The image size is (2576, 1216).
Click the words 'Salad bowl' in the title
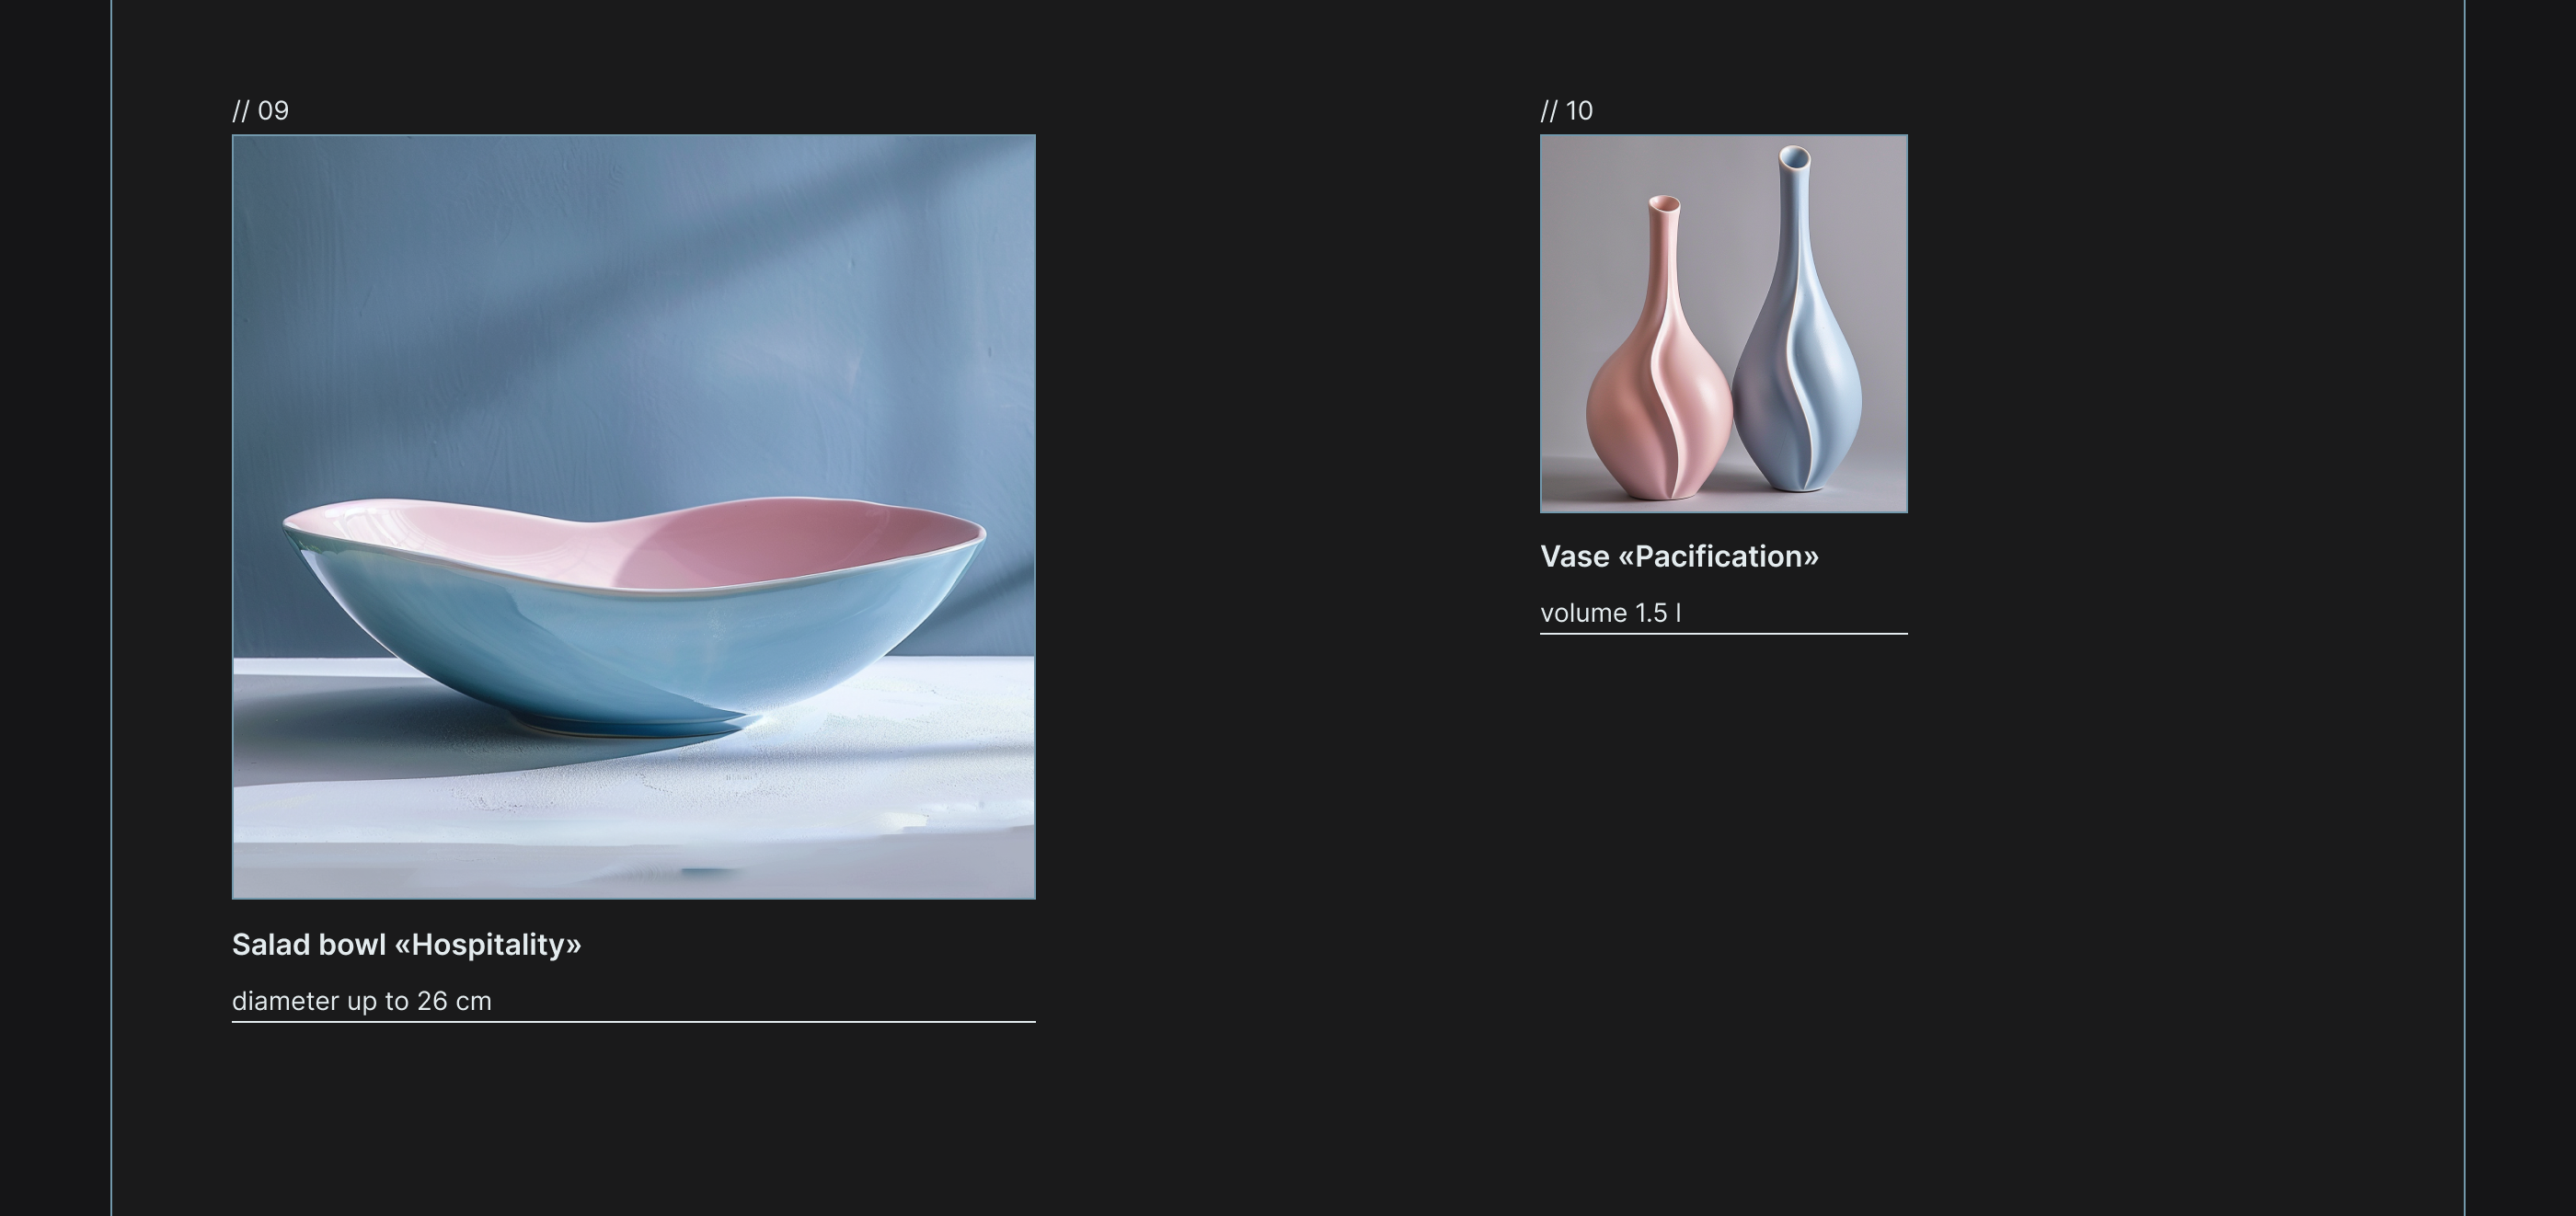pyautogui.click(x=309, y=945)
